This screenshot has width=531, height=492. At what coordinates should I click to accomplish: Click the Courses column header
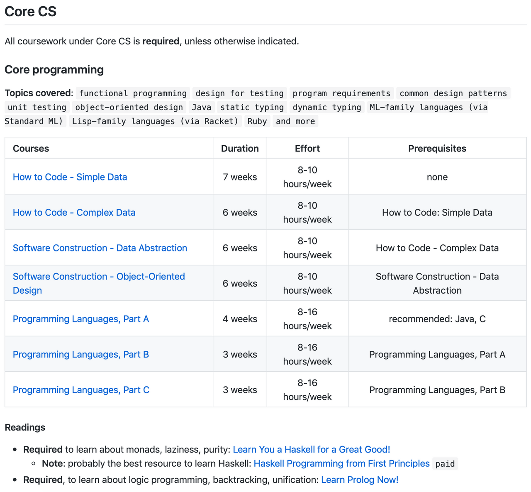pos(31,149)
